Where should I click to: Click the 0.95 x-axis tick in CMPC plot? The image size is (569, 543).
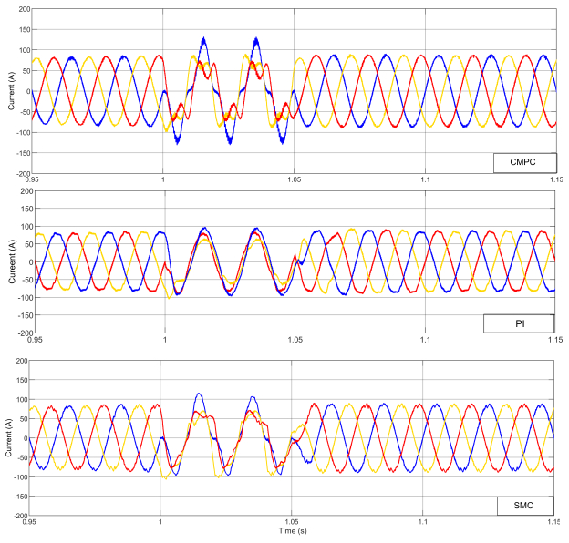pos(35,180)
